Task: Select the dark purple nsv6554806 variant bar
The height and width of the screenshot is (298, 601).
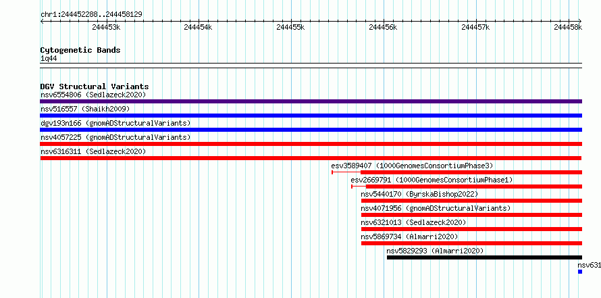Action: click(311, 101)
